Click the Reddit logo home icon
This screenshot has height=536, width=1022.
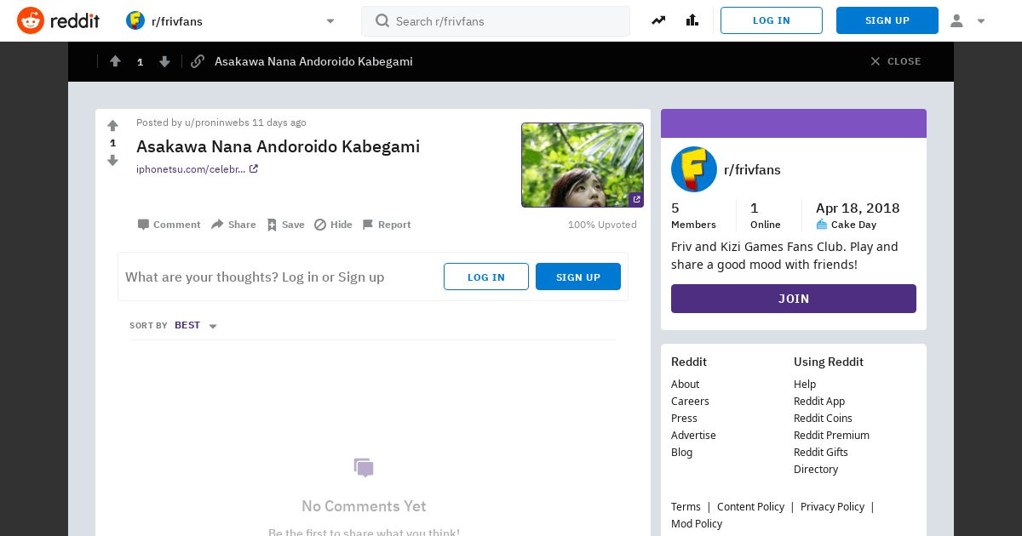[31, 20]
